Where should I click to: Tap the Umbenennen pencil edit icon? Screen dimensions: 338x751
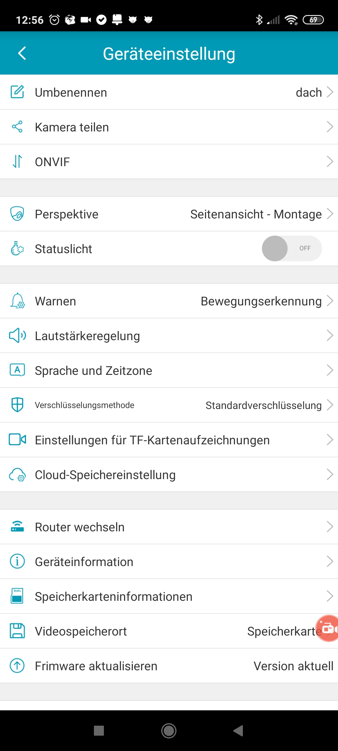(x=17, y=92)
